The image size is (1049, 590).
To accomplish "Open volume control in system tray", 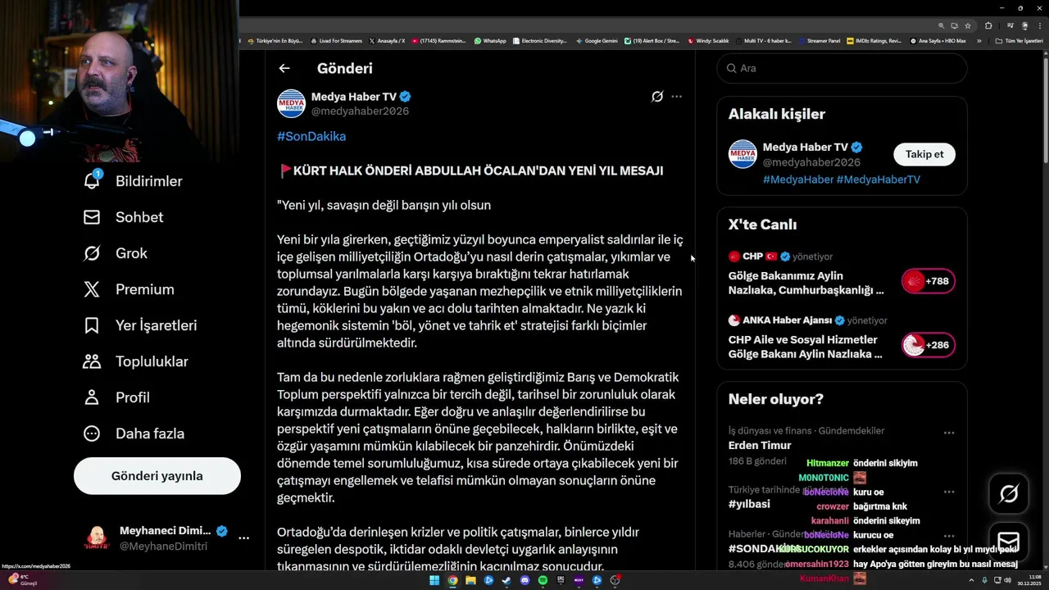I will coord(1008,580).
